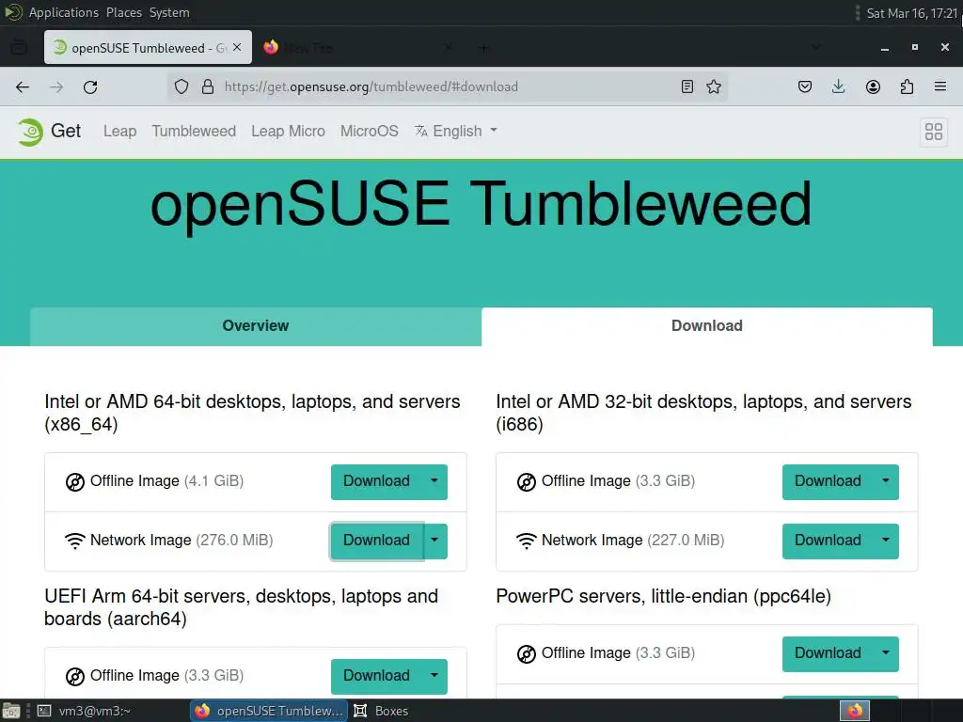Screen dimensions: 963x722
Task: Toggle reader view icon in address bar
Action: coord(687,86)
